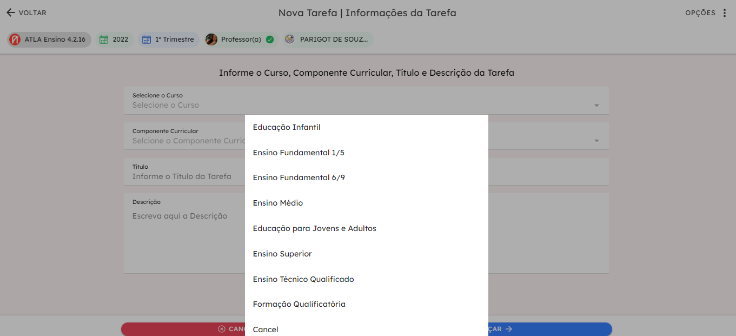Open the three-dot OPÇÕES menu icon

(725, 13)
